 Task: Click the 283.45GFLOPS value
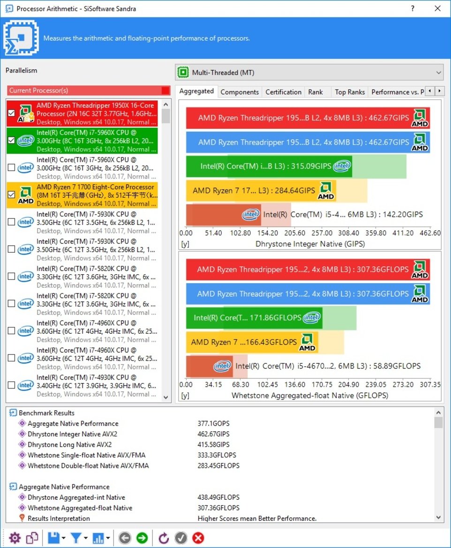click(218, 465)
